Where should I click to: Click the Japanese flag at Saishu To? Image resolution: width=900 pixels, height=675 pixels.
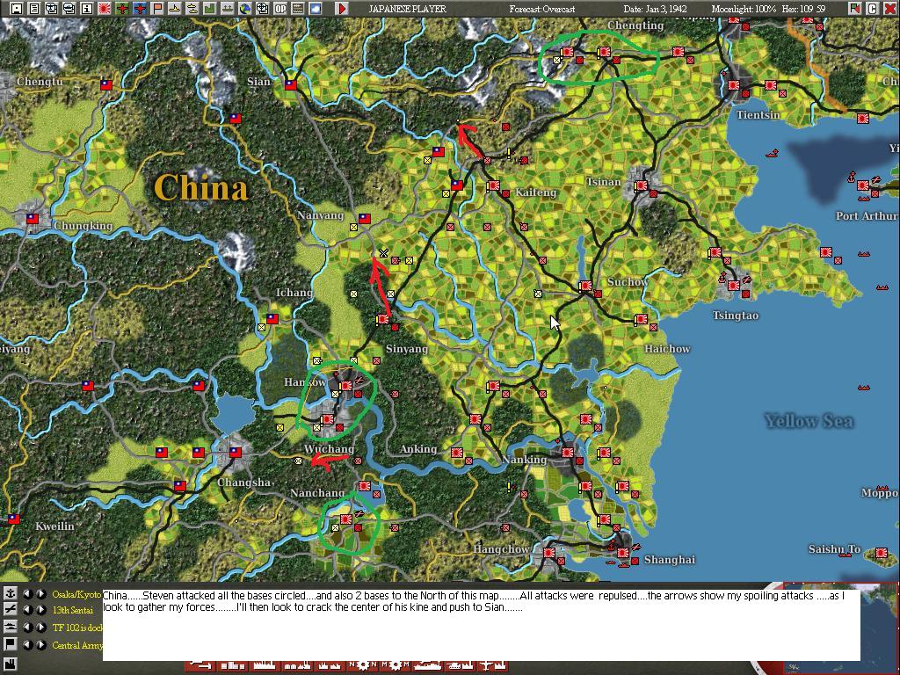point(881,553)
